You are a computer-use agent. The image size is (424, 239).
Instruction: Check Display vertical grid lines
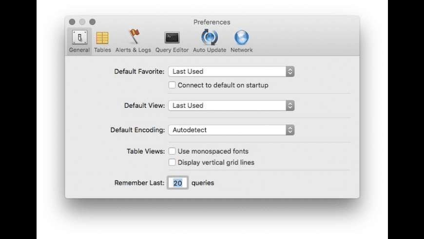(x=172, y=162)
